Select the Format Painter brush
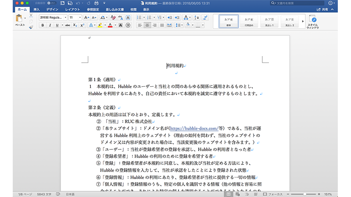This screenshot has height=197, width=351. coord(31,27)
